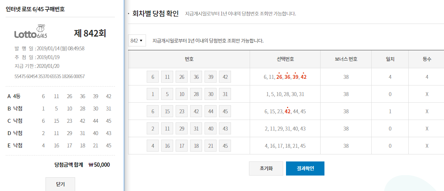The width and height of the screenshot is (444, 191).
Task: Click the 초기화 reset button
Action: click(266, 168)
